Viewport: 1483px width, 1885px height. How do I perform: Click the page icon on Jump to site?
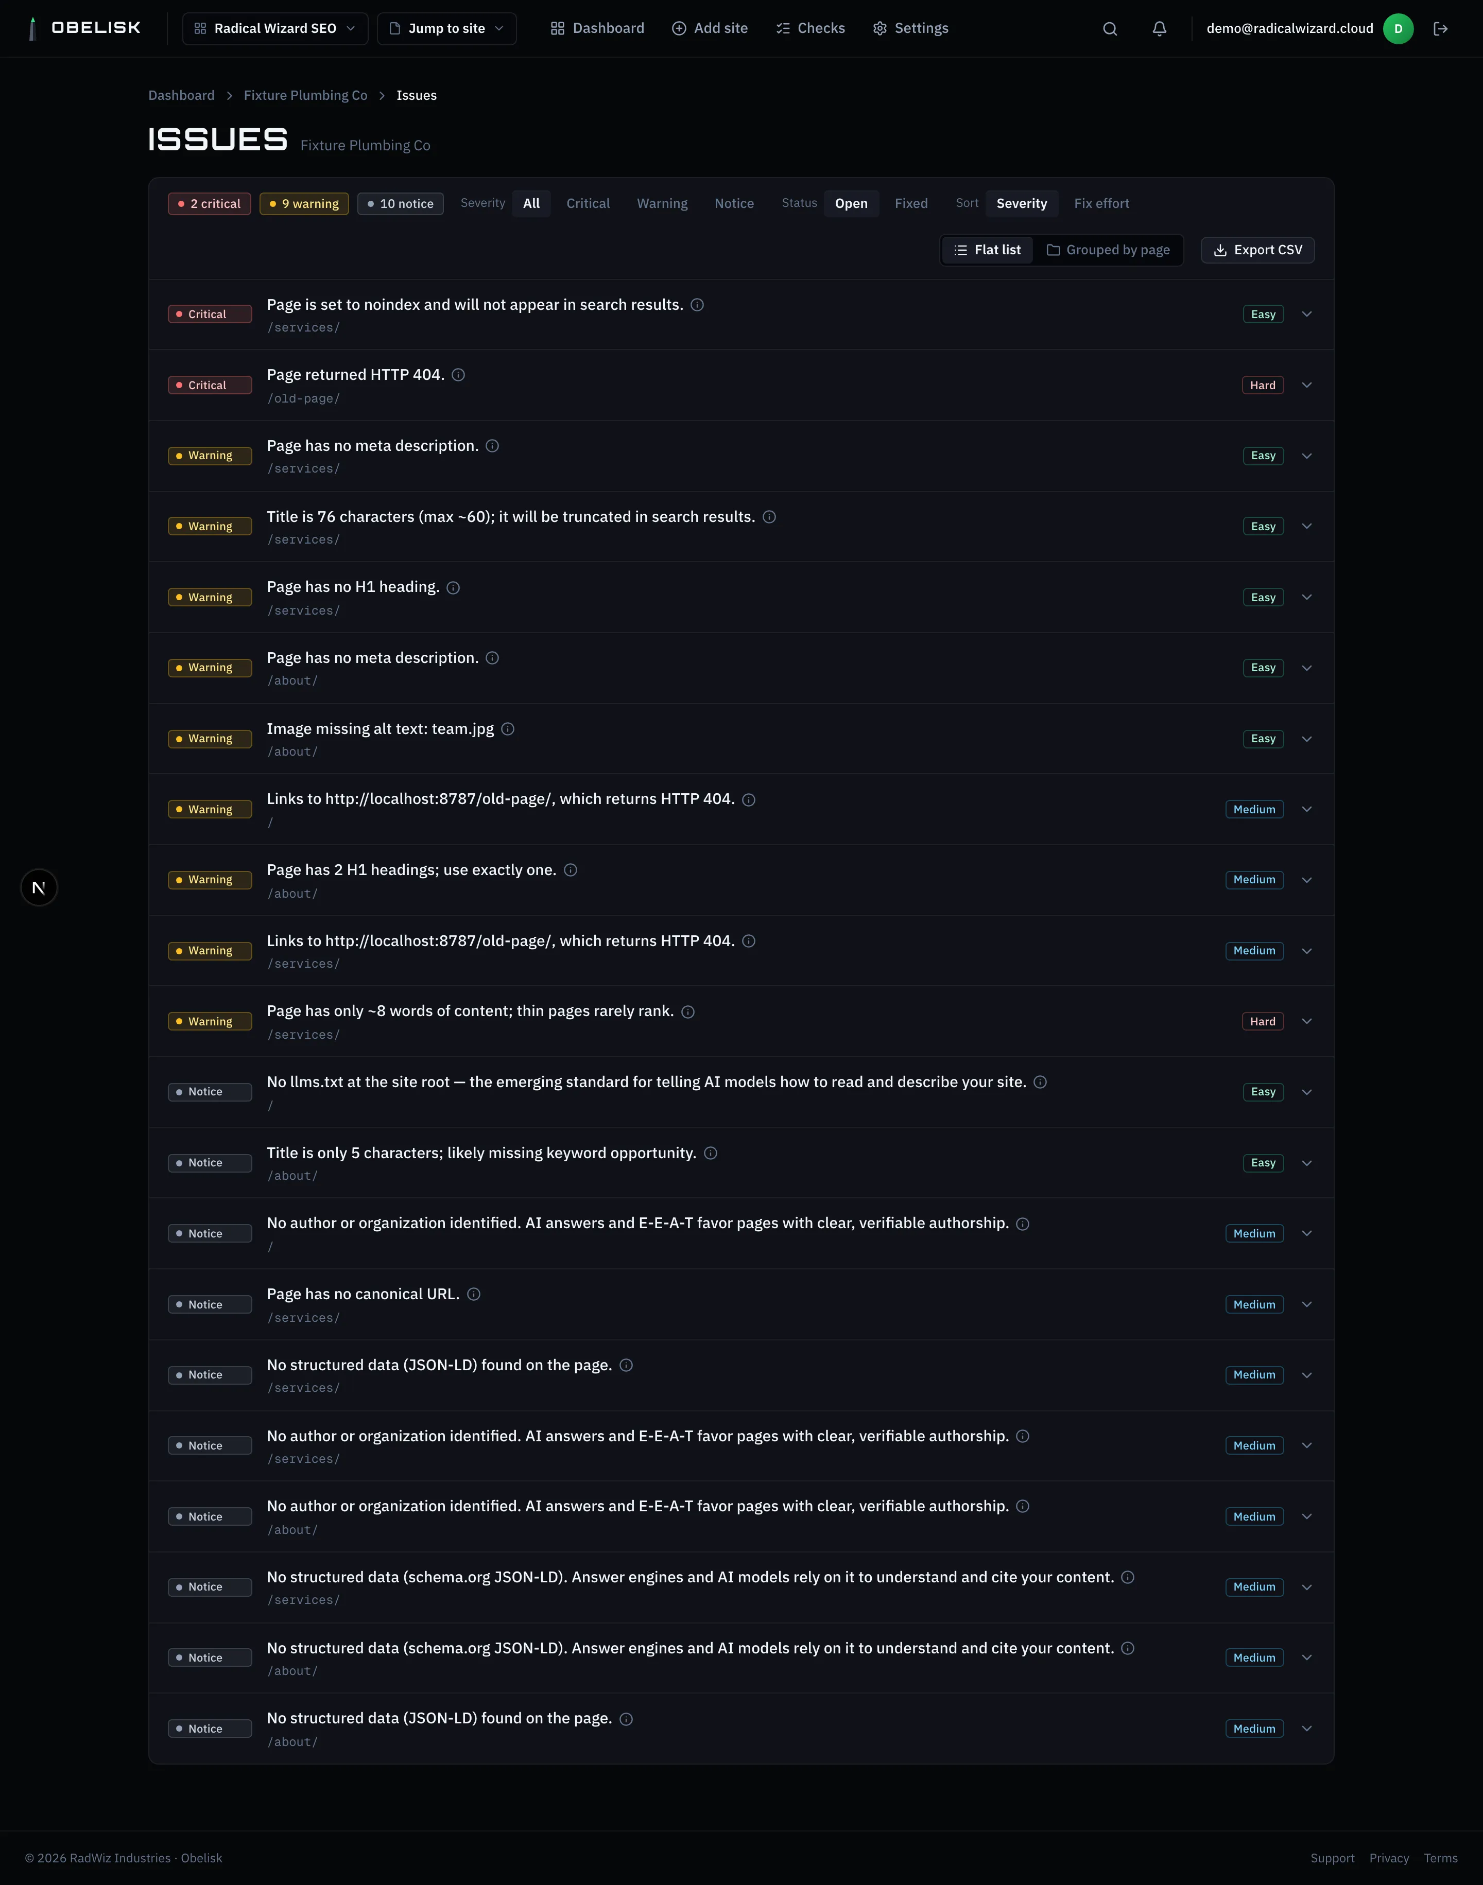(395, 29)
